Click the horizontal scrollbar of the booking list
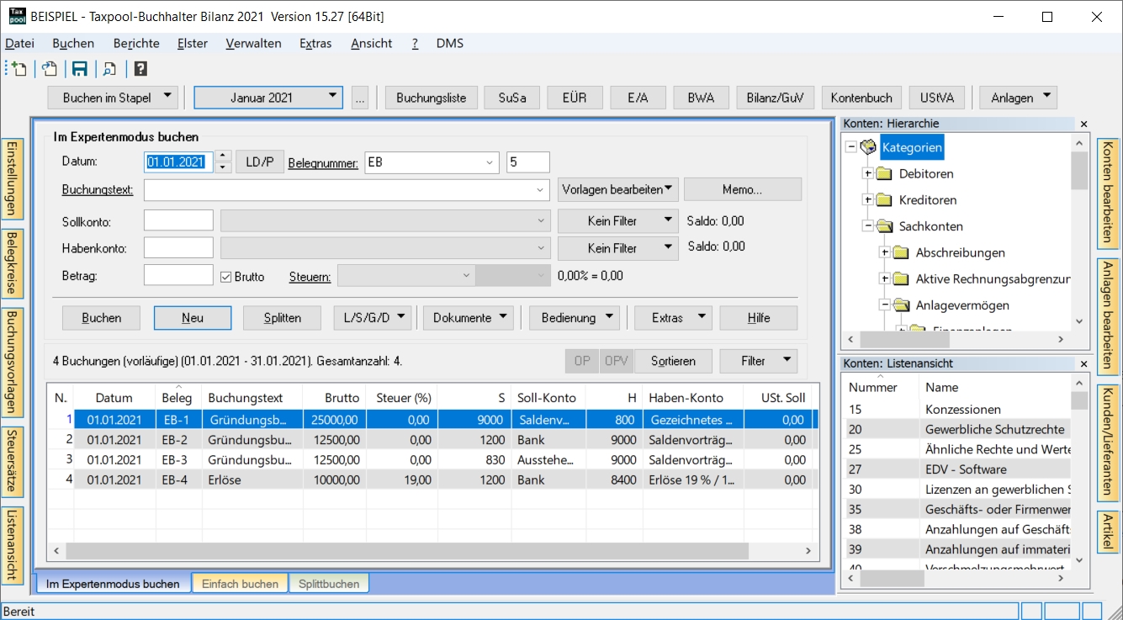1123x620 pixels. [x=407, y=551]
